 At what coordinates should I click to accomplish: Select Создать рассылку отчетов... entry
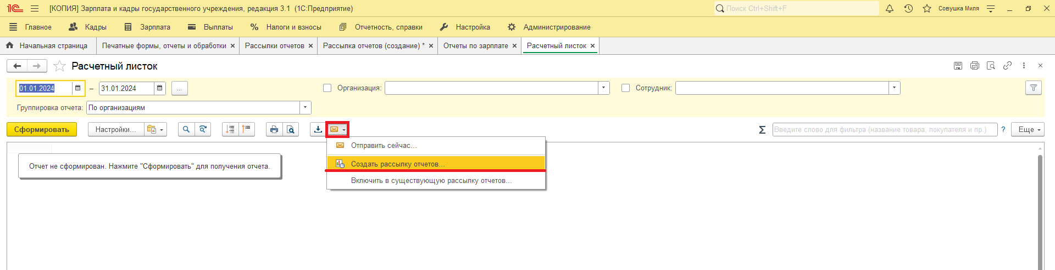pos(436,164)
